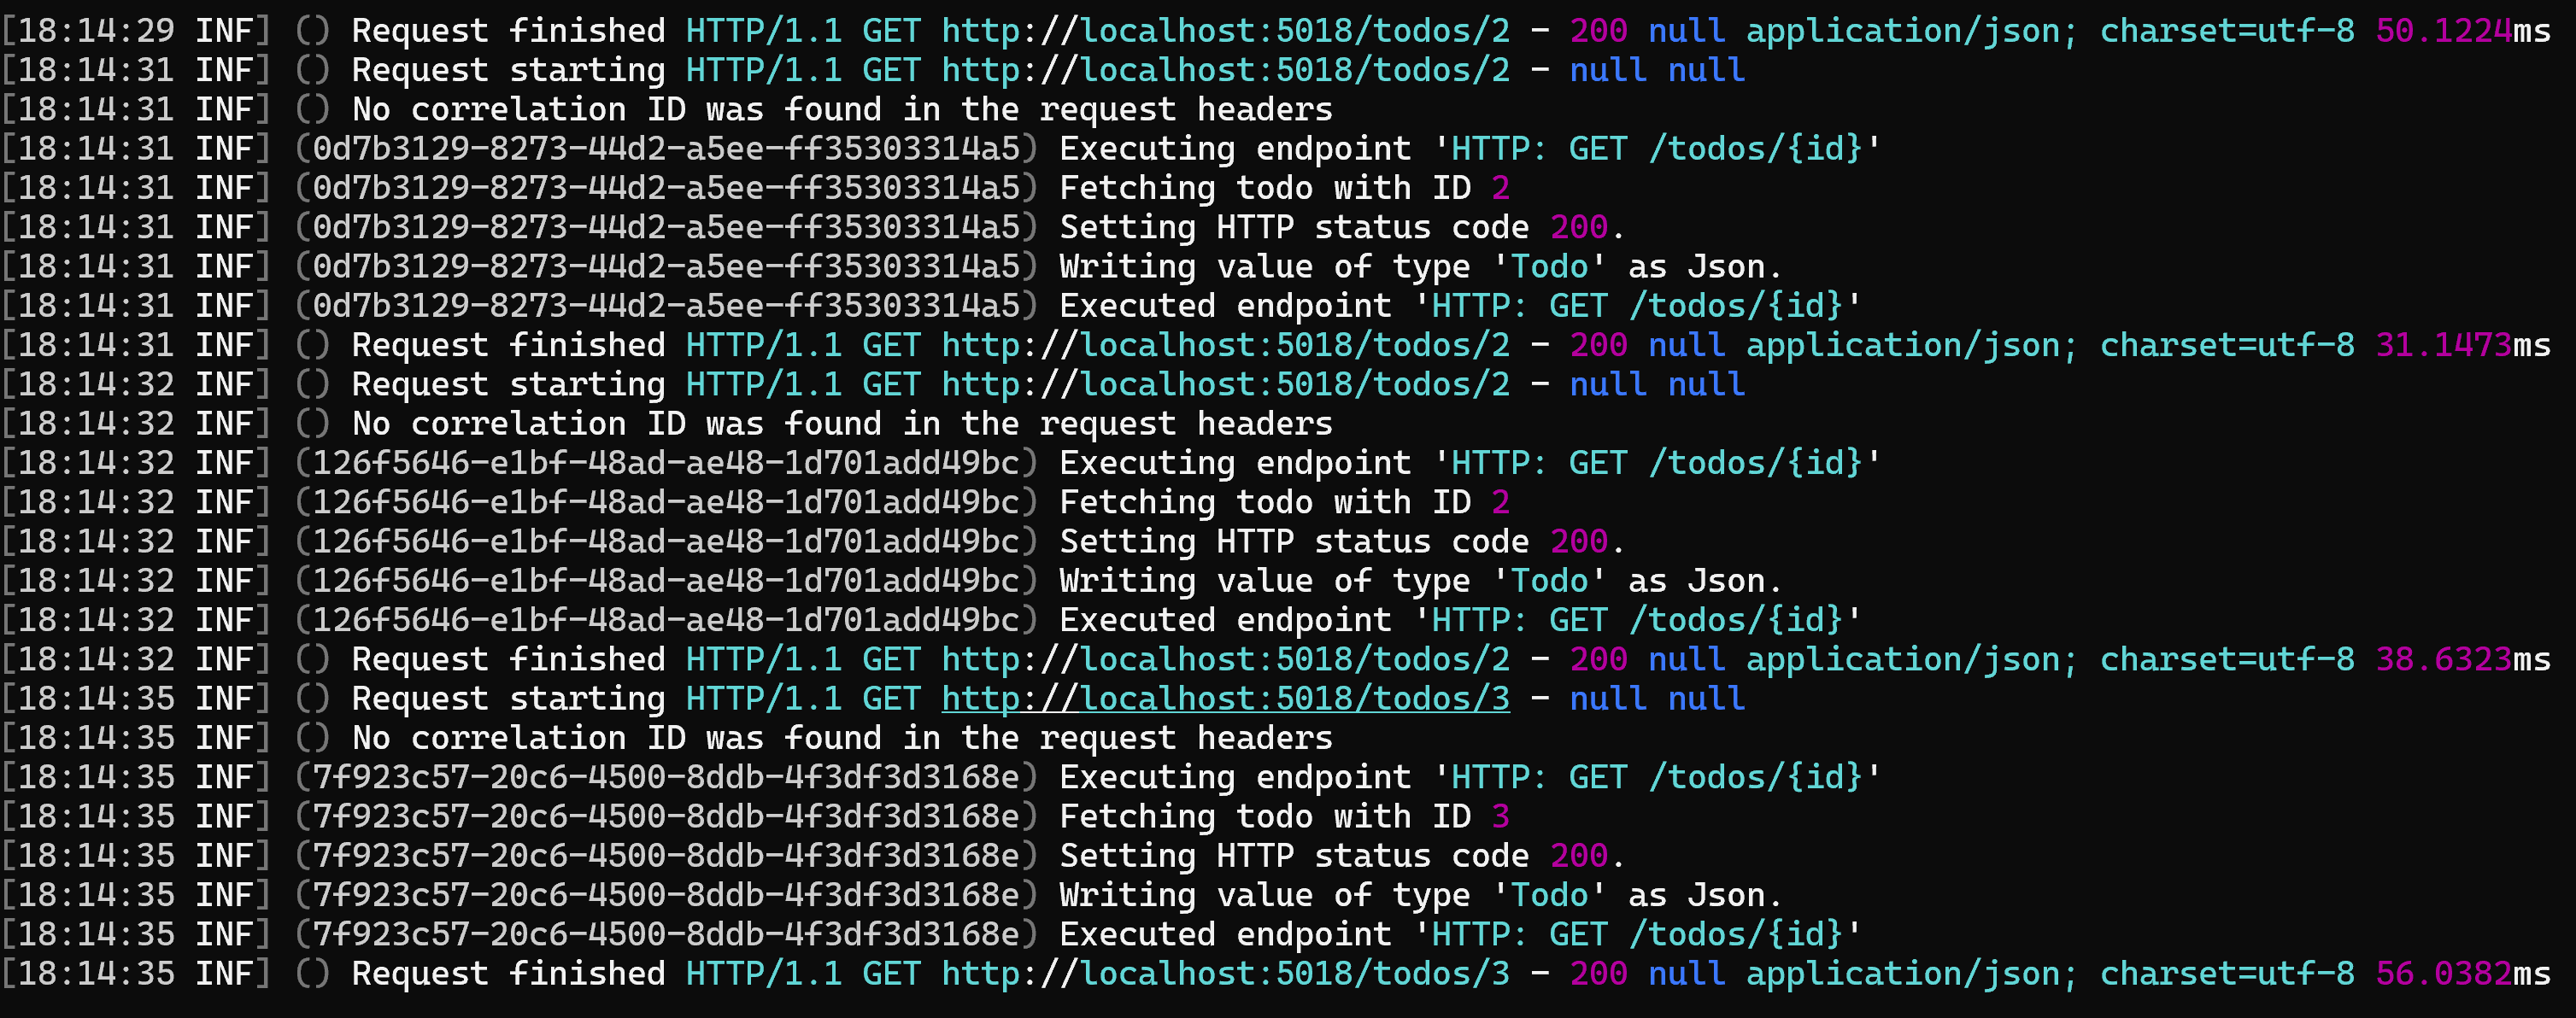Viewport: 2576px width, 1018px height.
Task: Click the 56.0382ms elapsed time value
Action: pos(2444,973)
